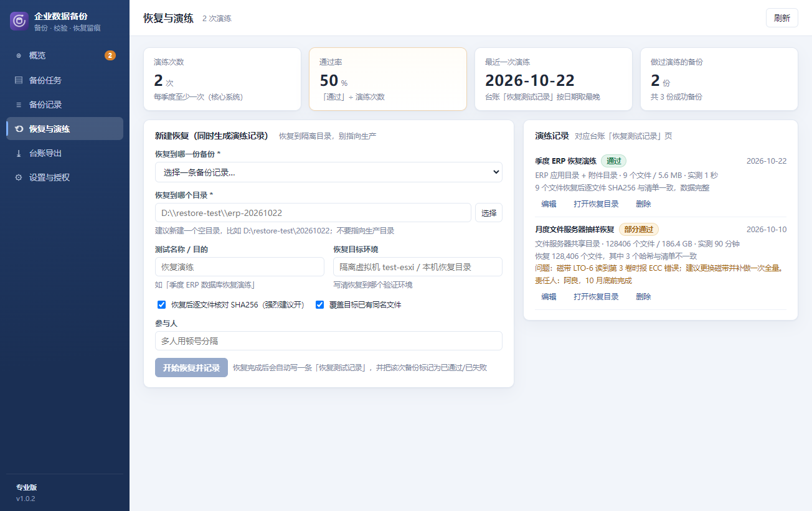Select 恢复与演练 in the sidebar

pyautogui.click(x=65, y=129)
